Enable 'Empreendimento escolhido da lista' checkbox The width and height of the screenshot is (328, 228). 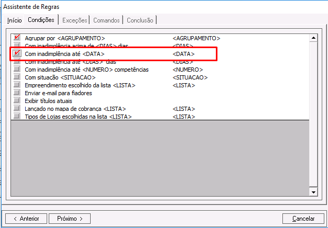[17, 85]
